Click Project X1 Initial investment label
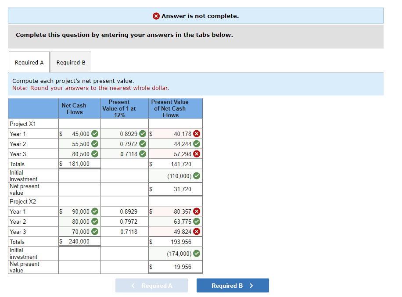 [23, 176]
